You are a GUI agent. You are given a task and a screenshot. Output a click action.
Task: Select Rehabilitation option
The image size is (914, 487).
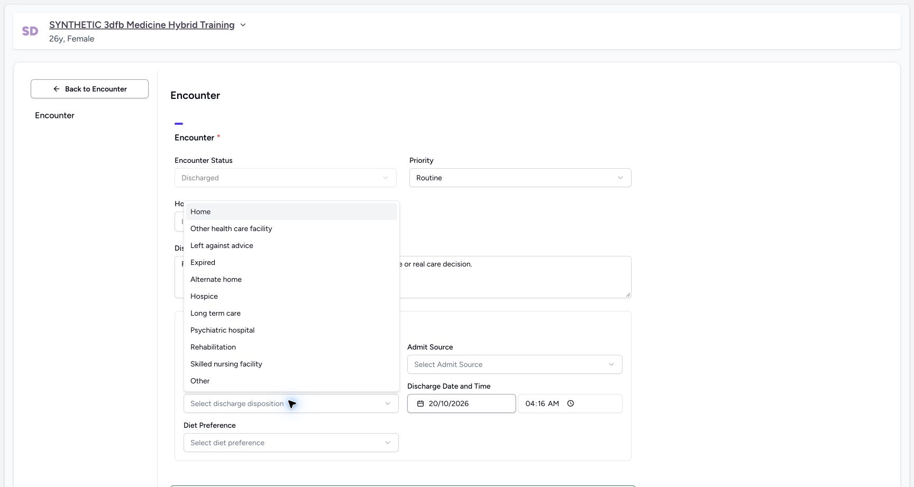coord(291,347)
